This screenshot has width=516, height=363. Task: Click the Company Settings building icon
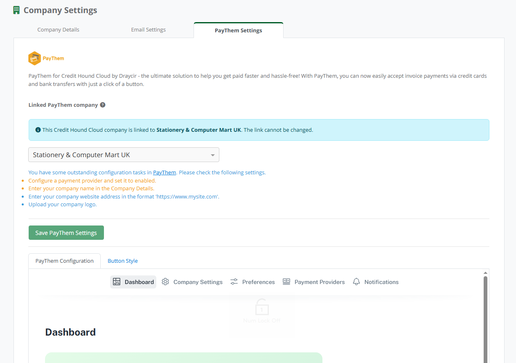(x=16, y=10)
